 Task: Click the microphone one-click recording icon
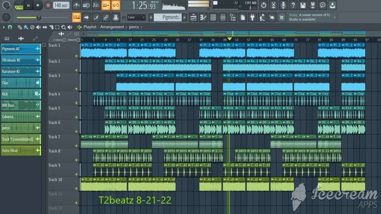coord(283,5)
